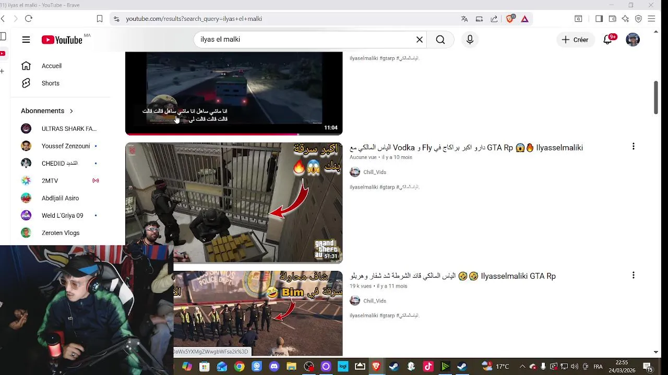Expand the Abonnements section chevron
668x375 pixels.
coord(71,111)
